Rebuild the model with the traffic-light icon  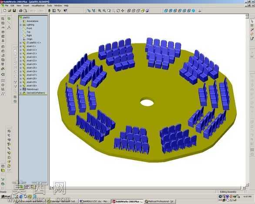tap(50, 10)
